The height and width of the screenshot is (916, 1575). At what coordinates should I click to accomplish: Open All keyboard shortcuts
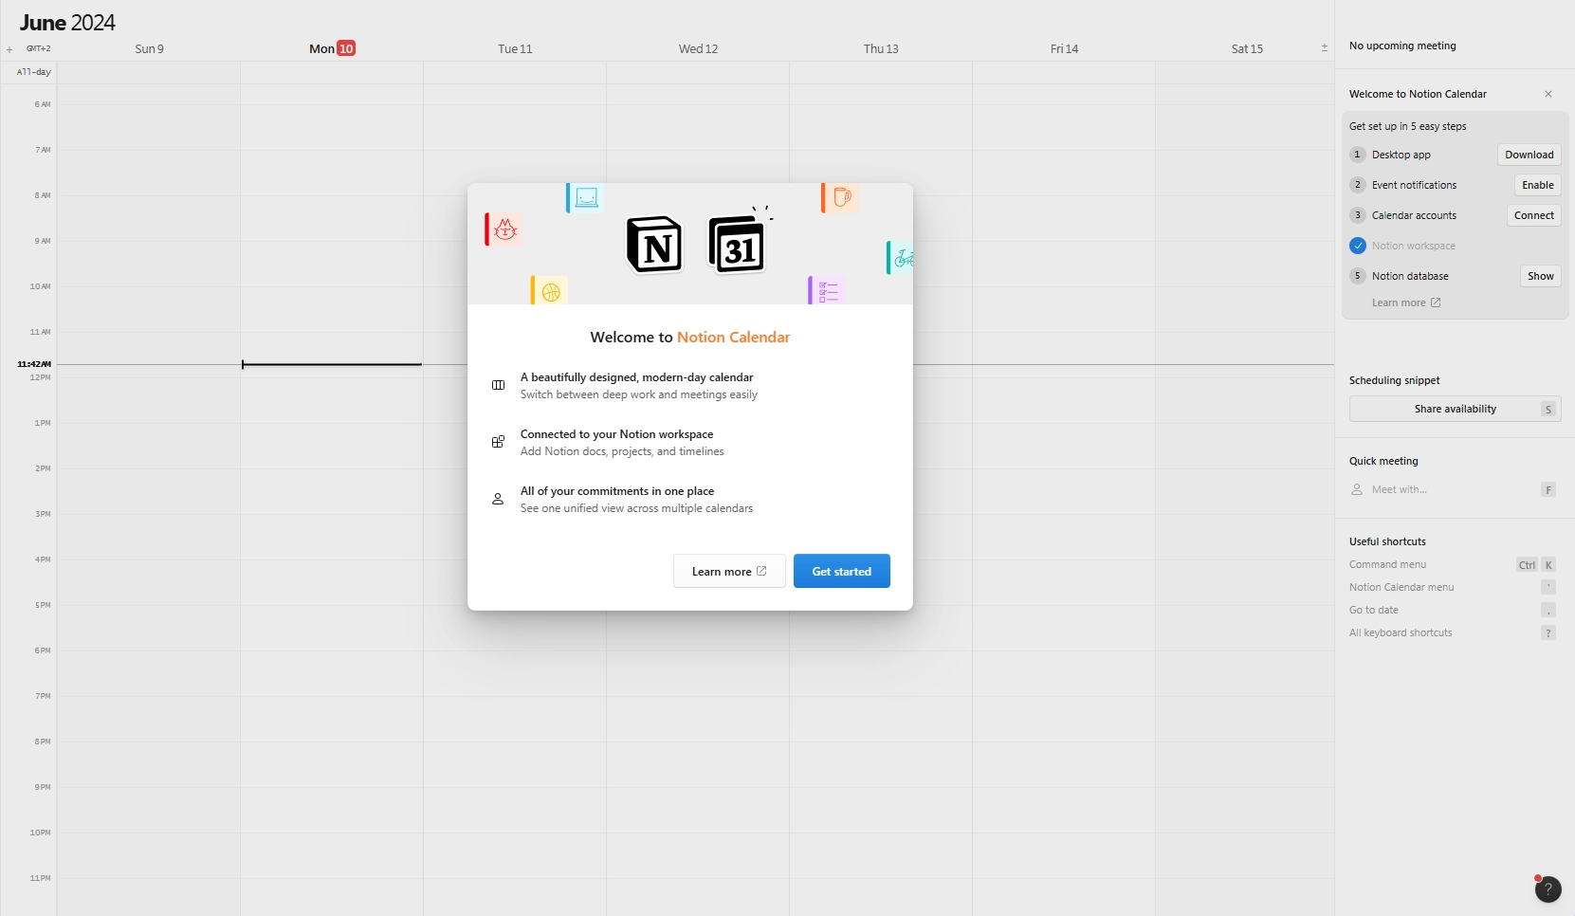(x=1453, y=632)
